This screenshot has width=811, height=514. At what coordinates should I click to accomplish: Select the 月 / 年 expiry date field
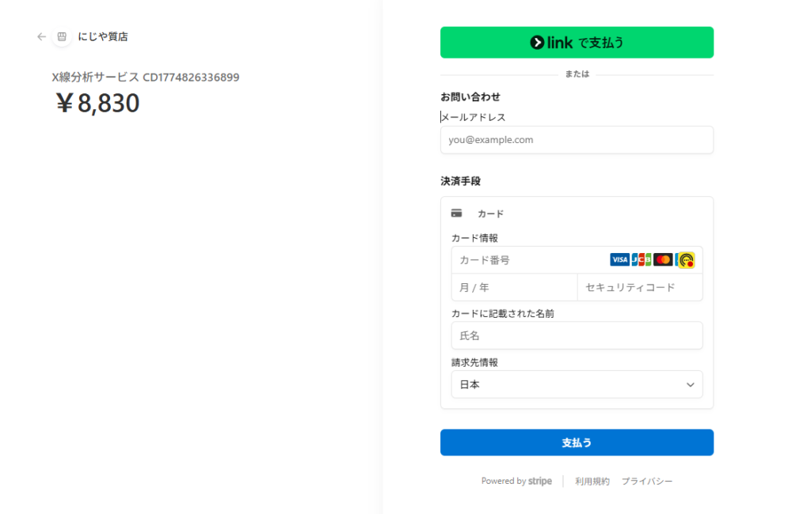coord(514,288)
